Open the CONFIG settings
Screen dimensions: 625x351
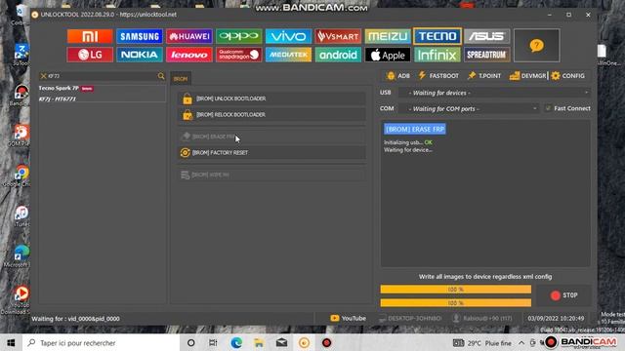click(x=568, y=76)
